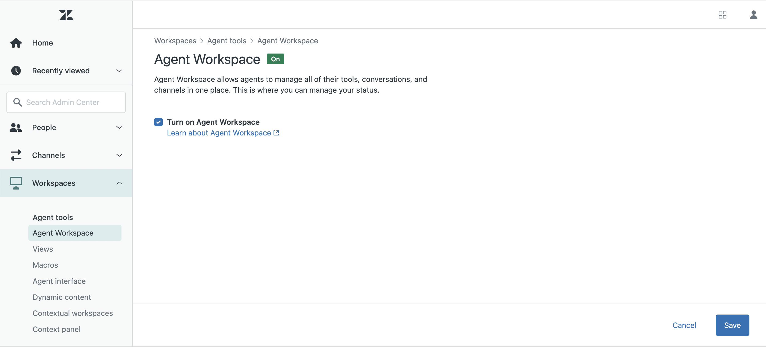
Task: Click the People group icon
Action: [x=16, y=128]
